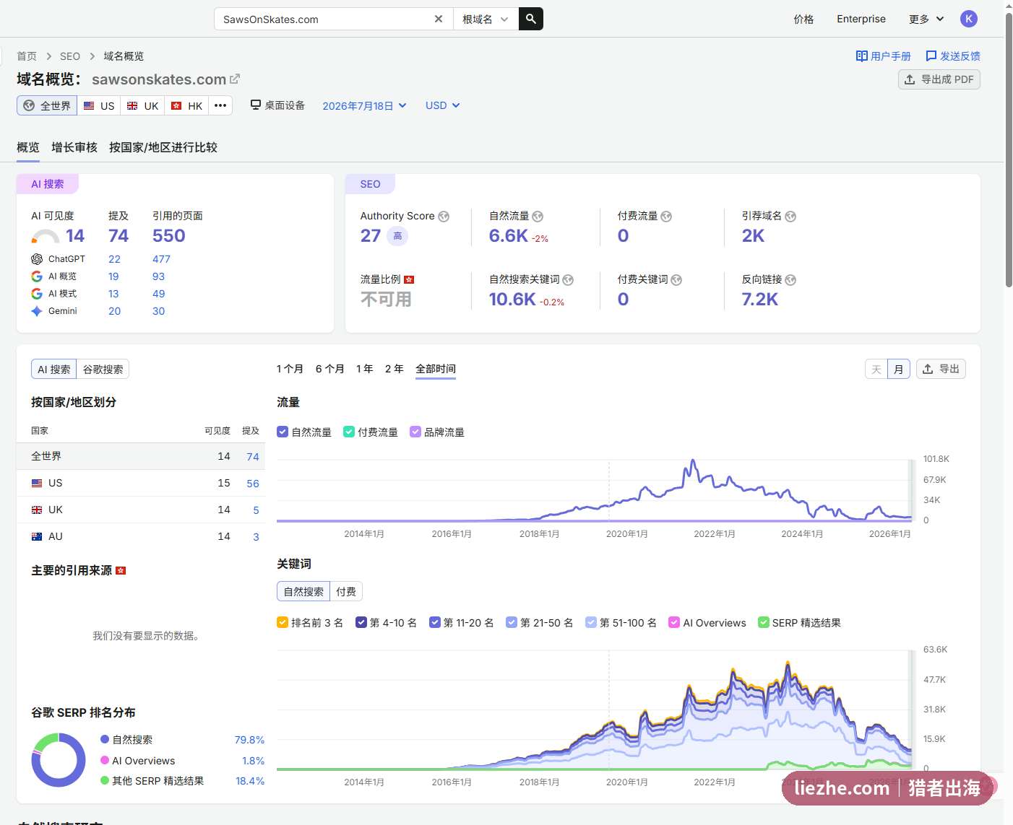
Task: Click 导出成 PDF button
Action: point(939,79)
